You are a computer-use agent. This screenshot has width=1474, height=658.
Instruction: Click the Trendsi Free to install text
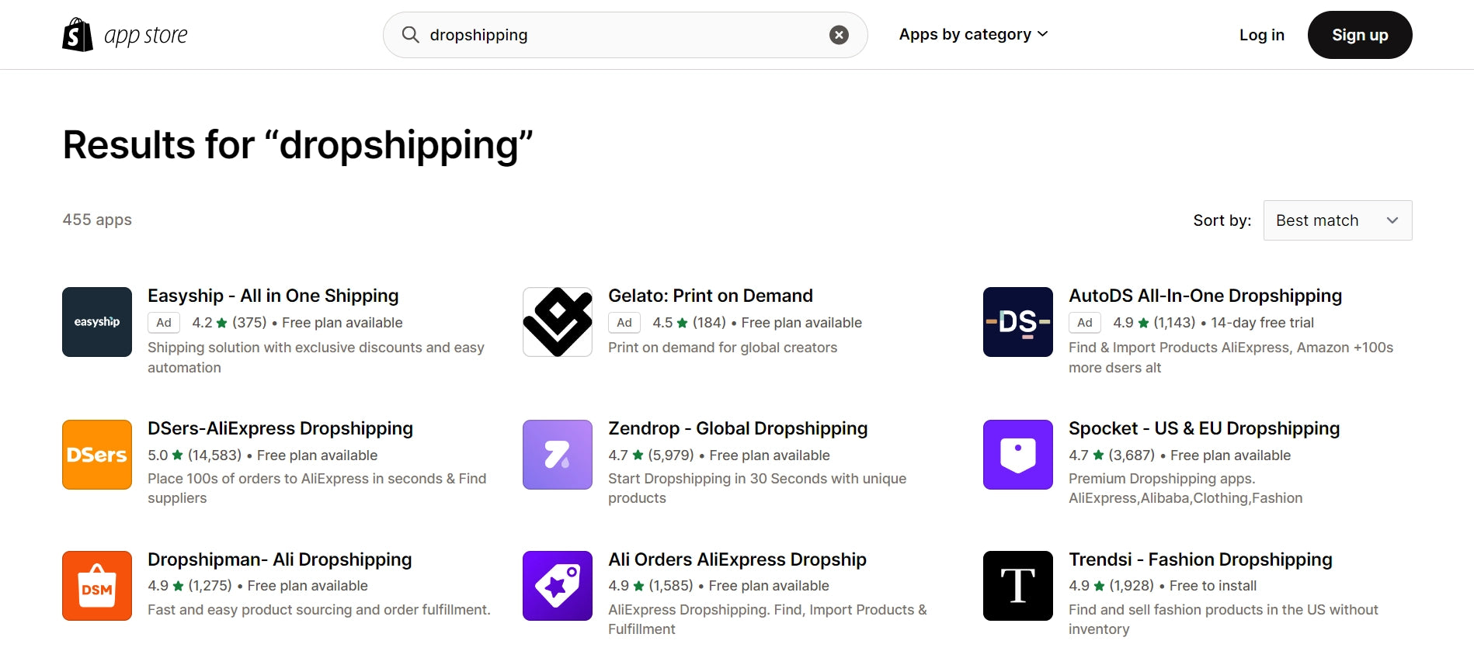point(1213,586)
